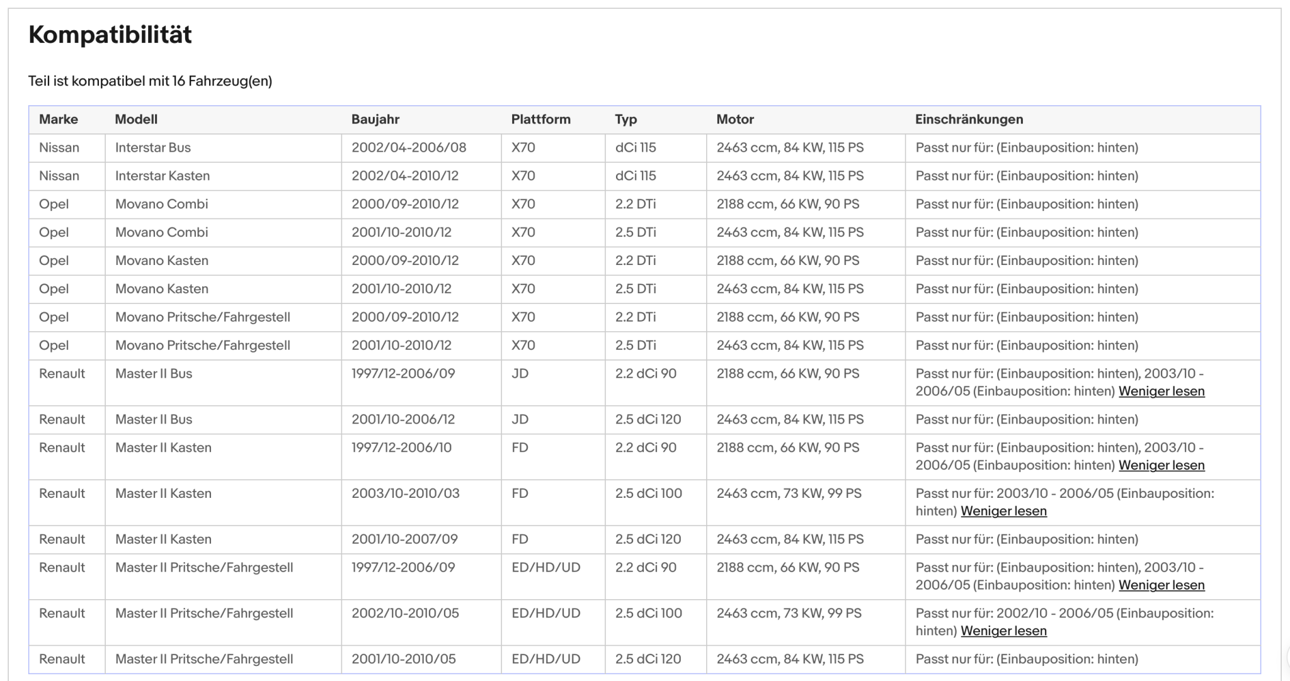Click the 'Modell' column header

(136, 120)
